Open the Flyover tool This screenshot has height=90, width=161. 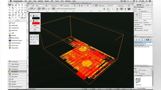(13, 23)
